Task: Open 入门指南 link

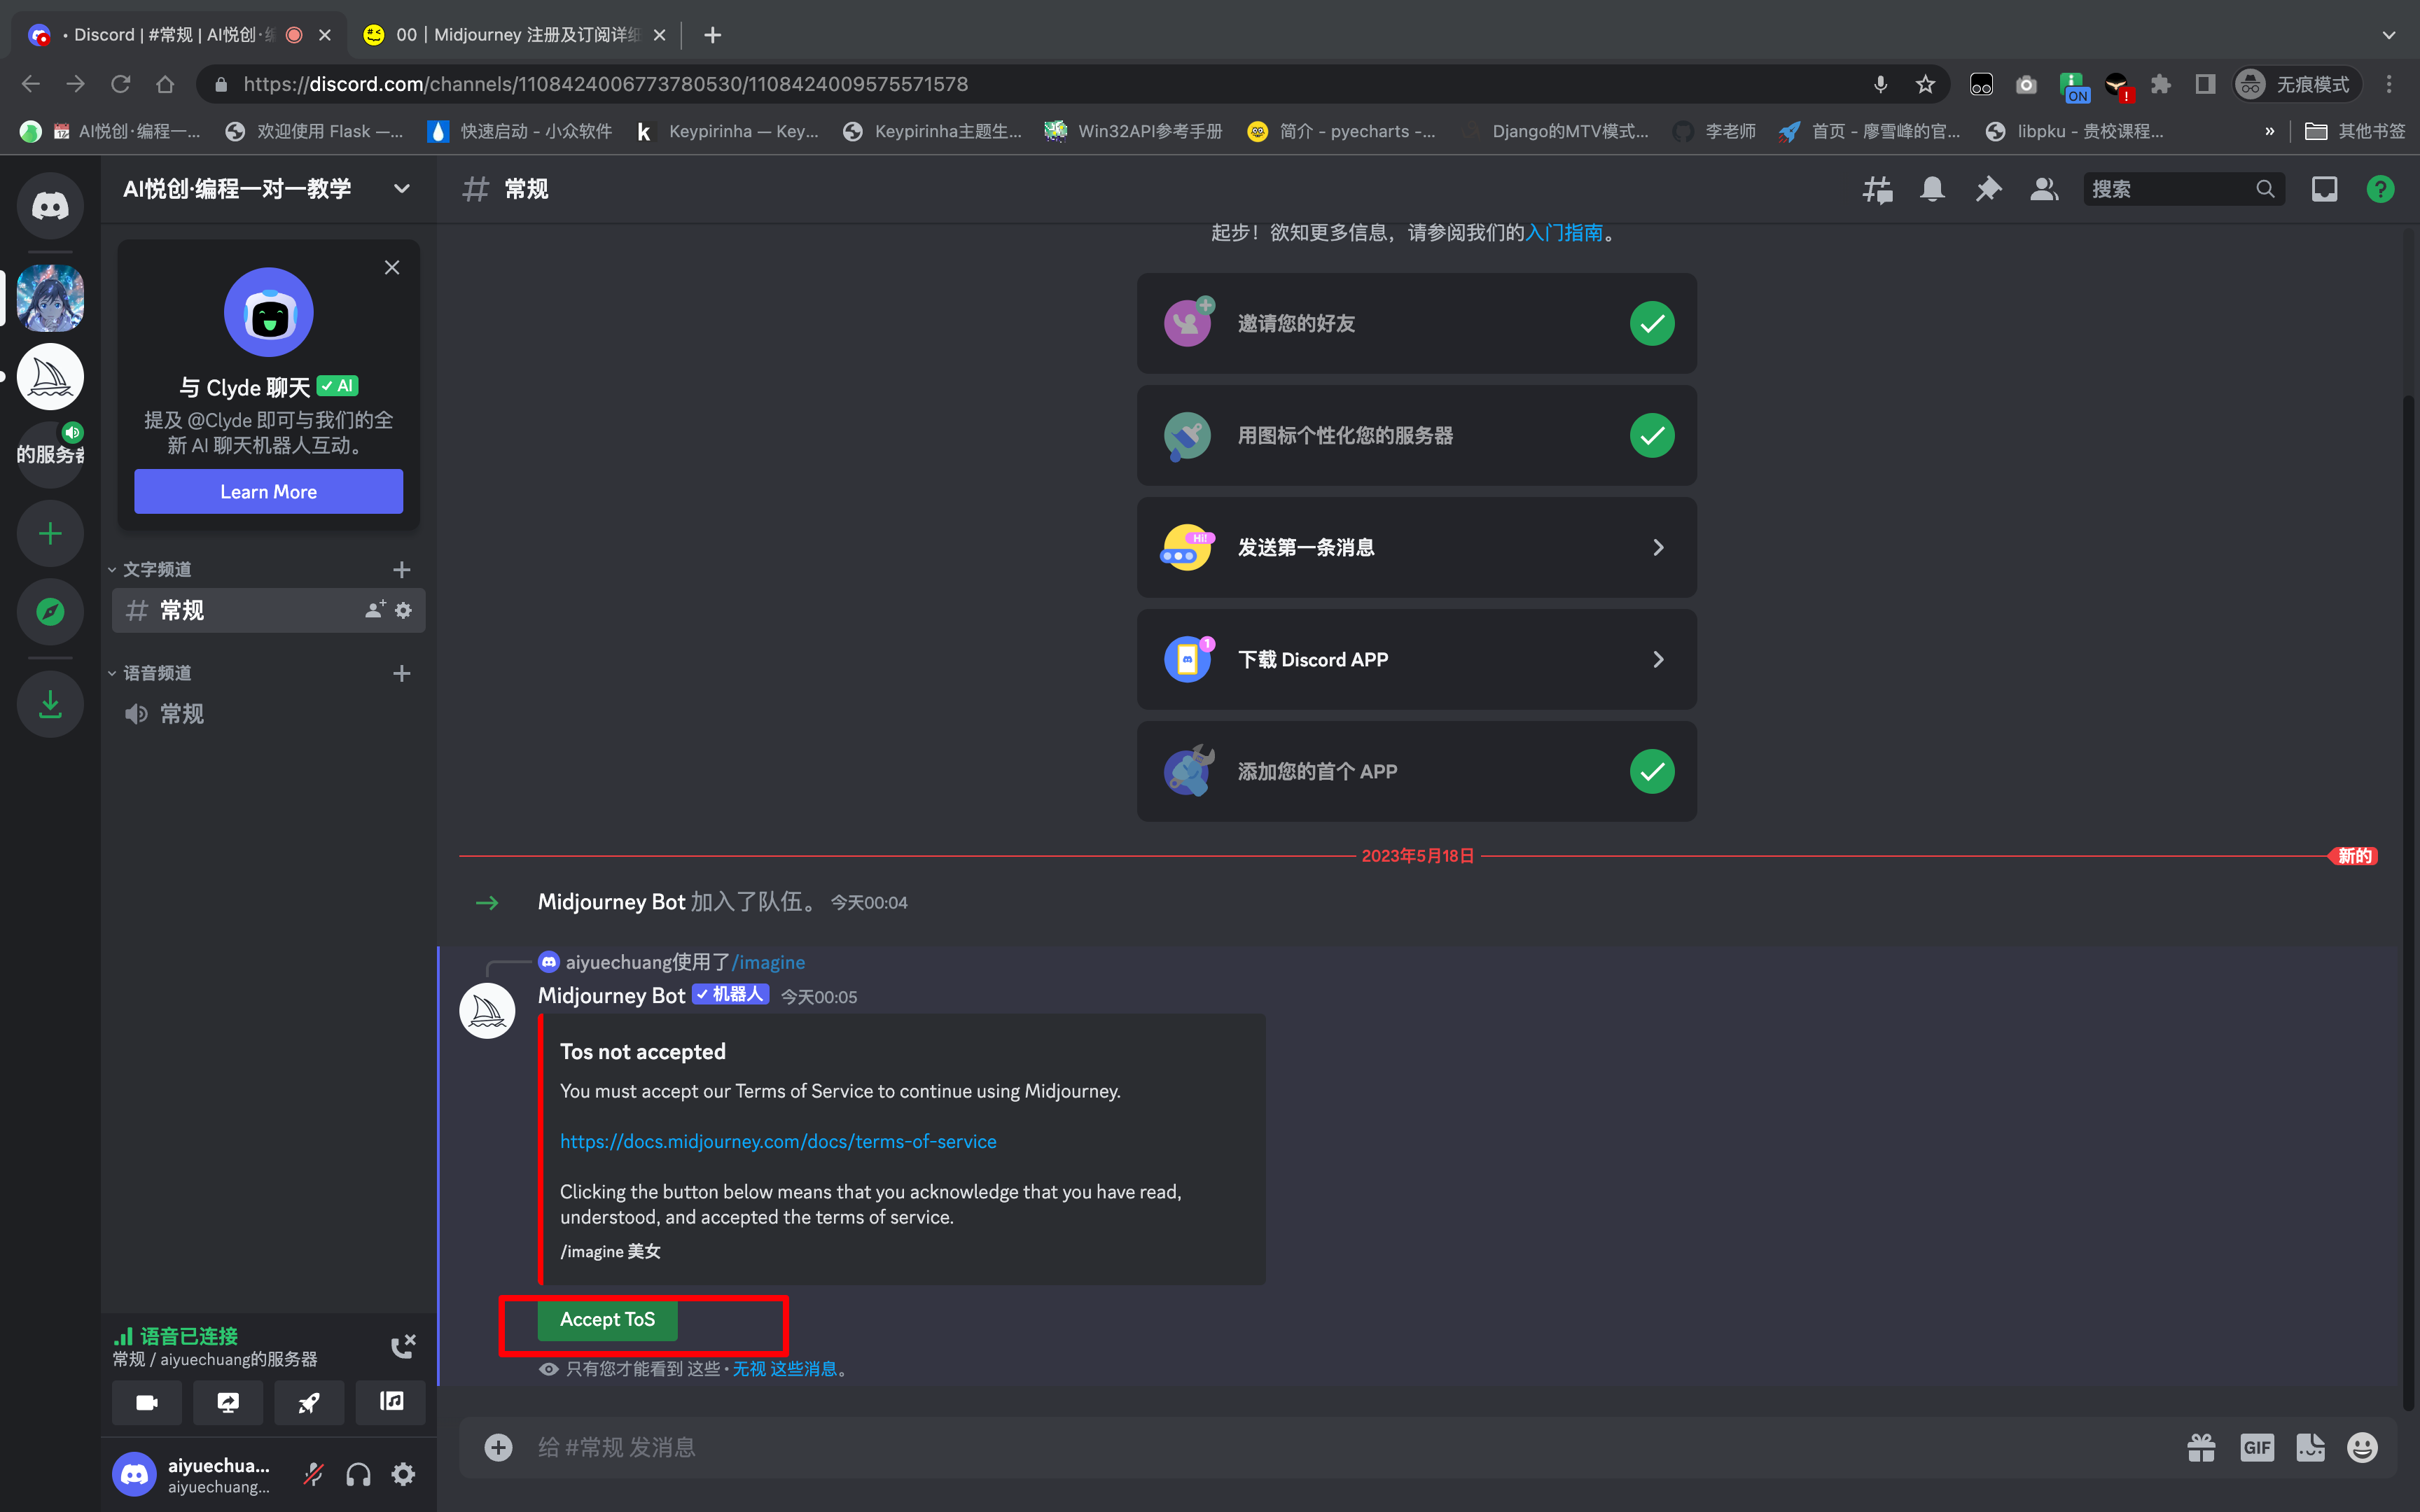Action: pyautogui.click(x=1564, y=232)
